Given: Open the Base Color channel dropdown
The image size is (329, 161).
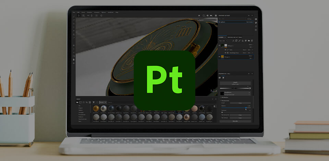Looking at the screenshot, I should pos(223,41).
